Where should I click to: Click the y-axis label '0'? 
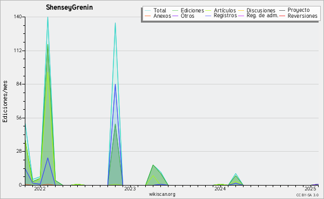point(21,185)
